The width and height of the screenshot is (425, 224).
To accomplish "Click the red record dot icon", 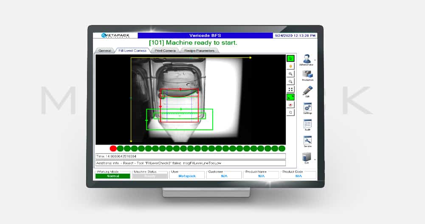I will (290, 104).
